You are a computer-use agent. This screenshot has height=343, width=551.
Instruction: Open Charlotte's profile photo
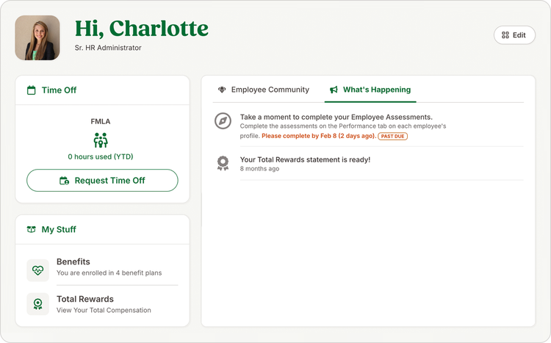pyautogui.click(x=37, y=37)
